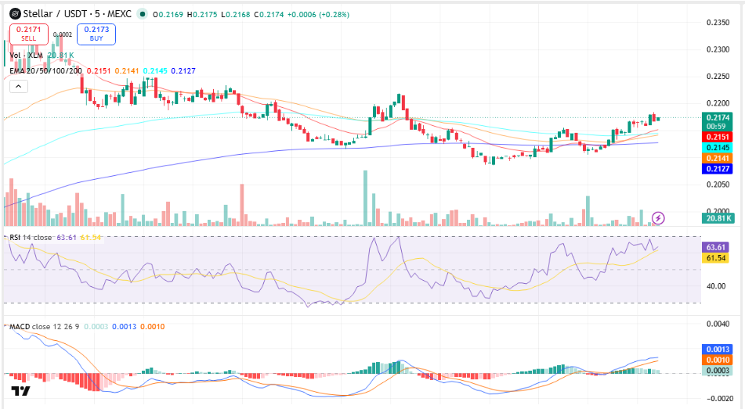This screenshot has width=745, height=409.
Task: Click the 20.81K volume axis label
Action: pyautogui.click(x=718, y=218)
